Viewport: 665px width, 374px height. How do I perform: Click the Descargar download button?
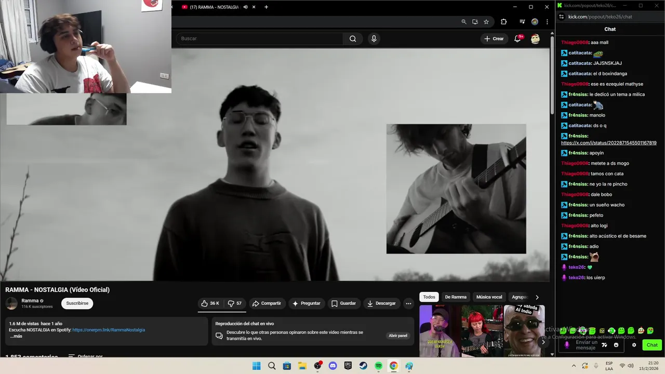point(381,303)
